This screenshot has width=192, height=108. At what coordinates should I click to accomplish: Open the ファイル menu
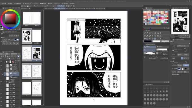click(4, 4)
